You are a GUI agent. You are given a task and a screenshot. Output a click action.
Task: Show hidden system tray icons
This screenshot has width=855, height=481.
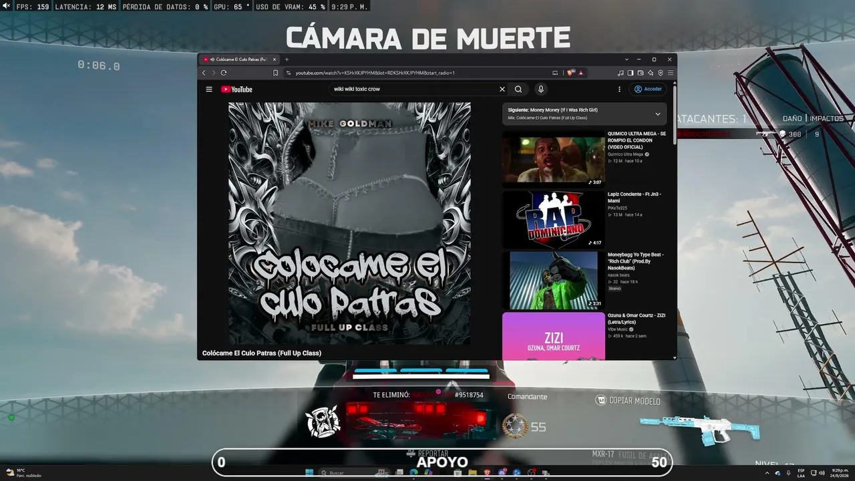(767, 473)
